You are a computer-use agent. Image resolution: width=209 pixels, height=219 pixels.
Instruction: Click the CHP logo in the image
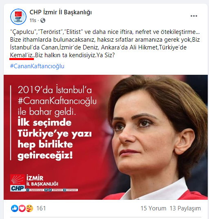[18, 183]
